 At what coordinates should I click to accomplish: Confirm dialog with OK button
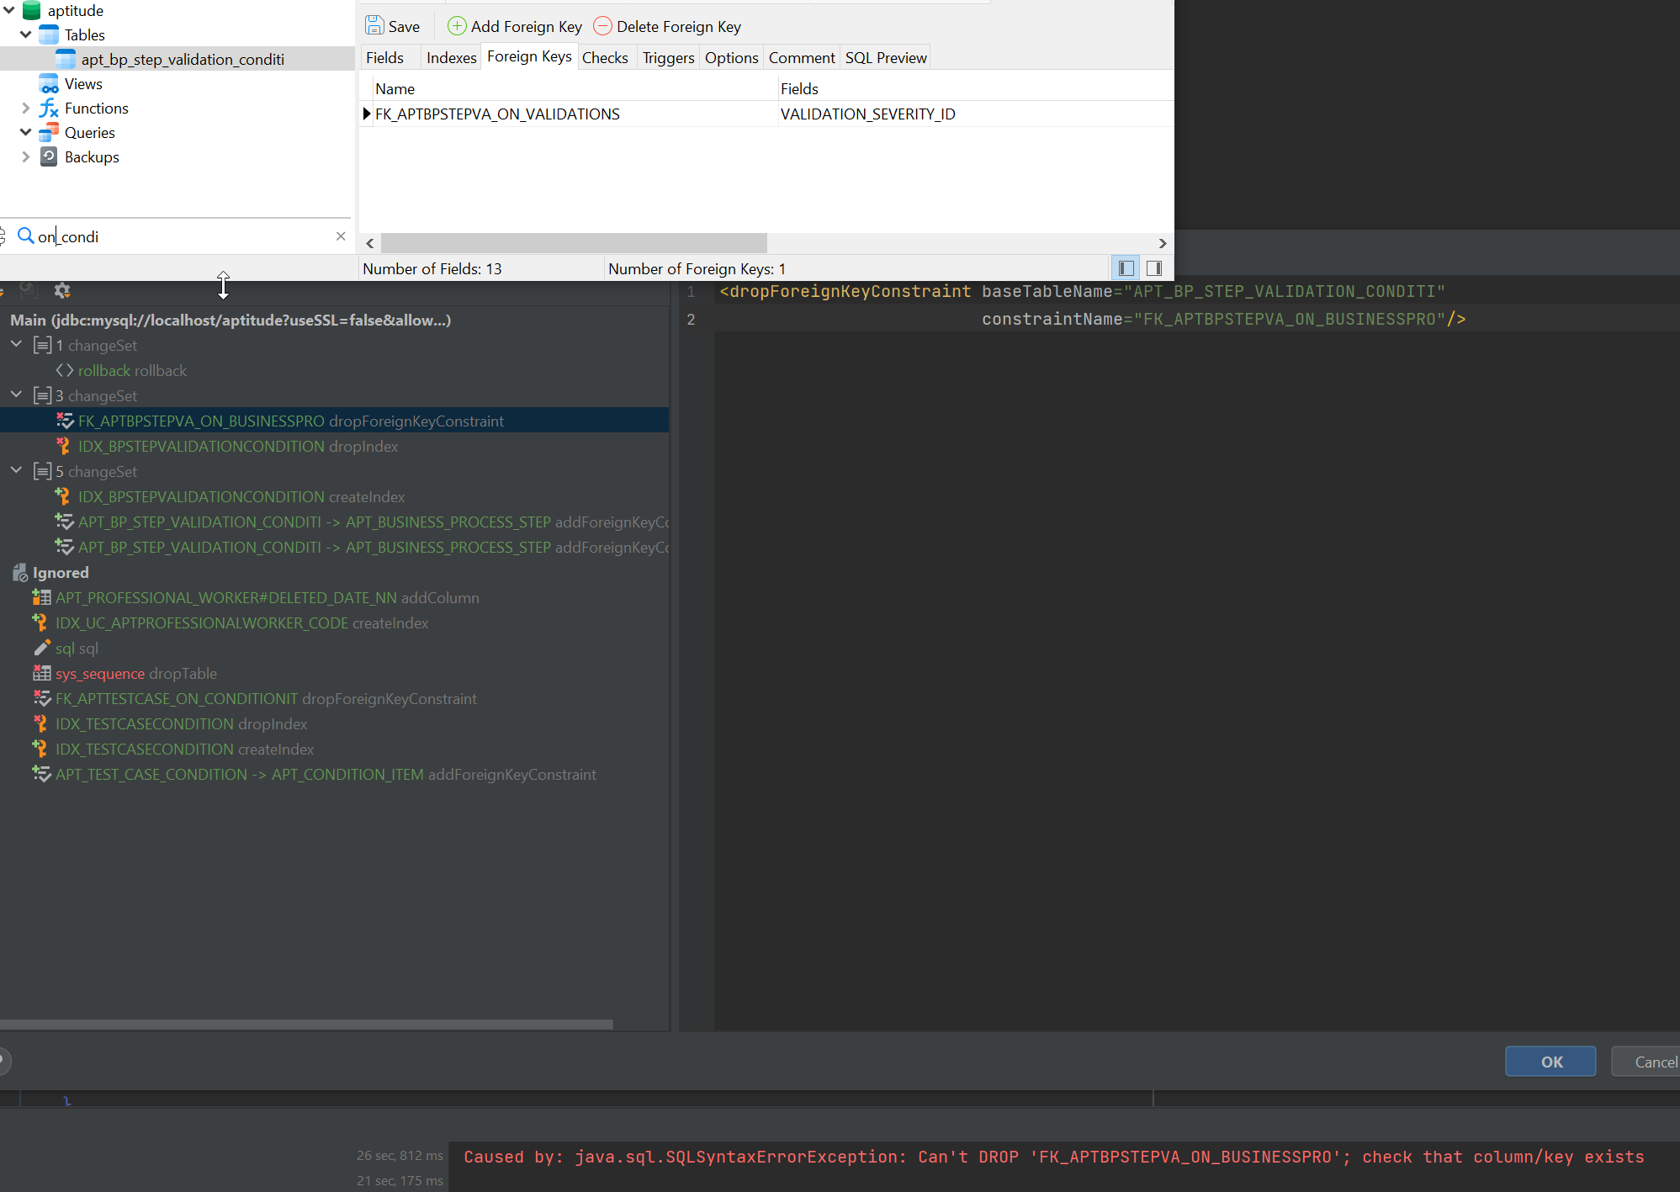click(x=1550, y=1062)
